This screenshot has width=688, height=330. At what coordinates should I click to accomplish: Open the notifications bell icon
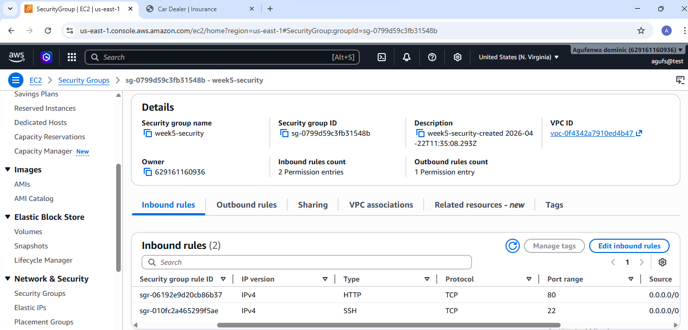click(407, 57)
